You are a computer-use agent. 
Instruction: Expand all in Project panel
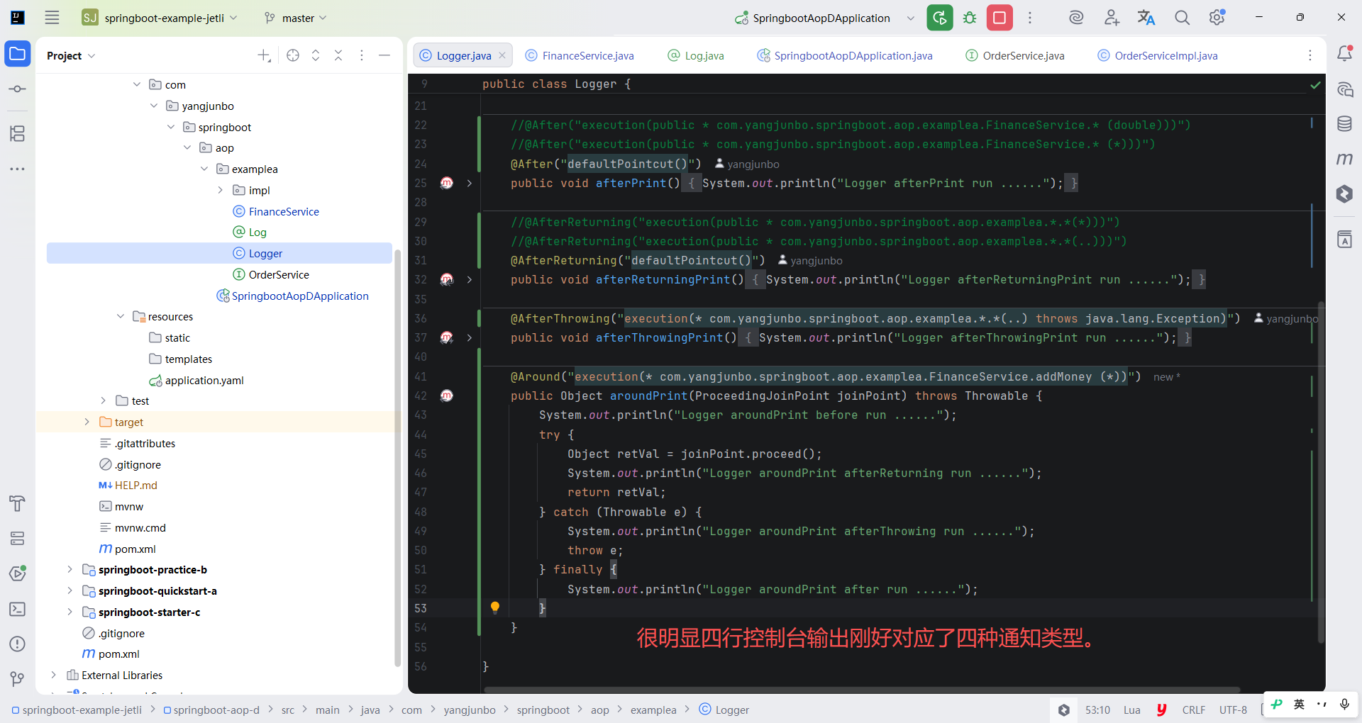316,55
